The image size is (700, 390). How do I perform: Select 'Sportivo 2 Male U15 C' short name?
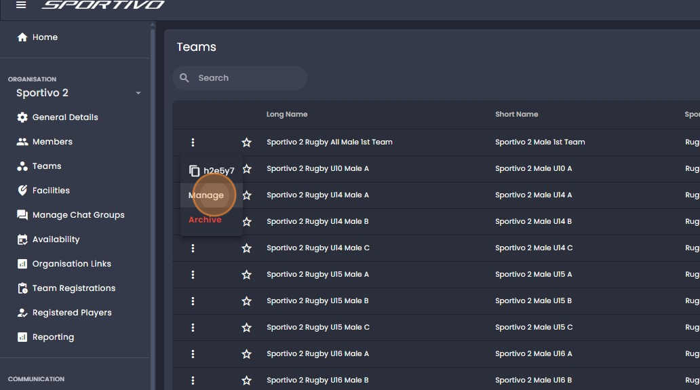[x=534, y=327]
